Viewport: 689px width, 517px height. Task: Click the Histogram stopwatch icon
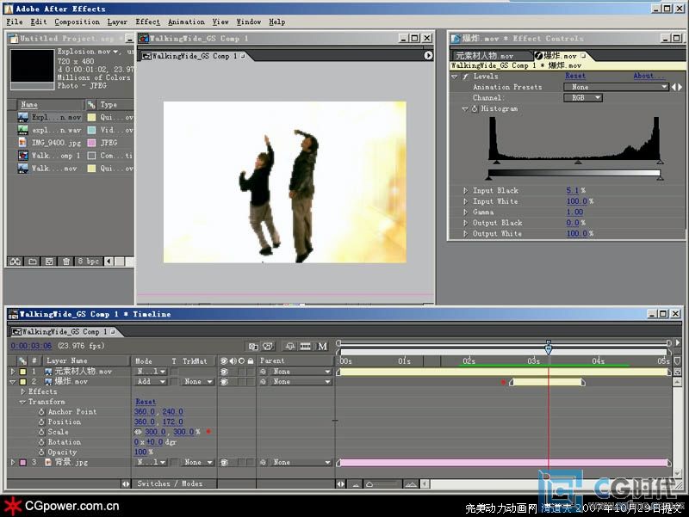click(475, 108)
